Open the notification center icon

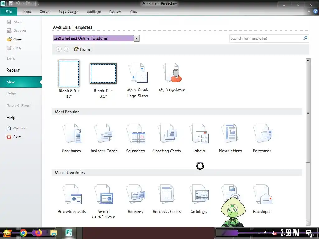click(x=309, y=233)
